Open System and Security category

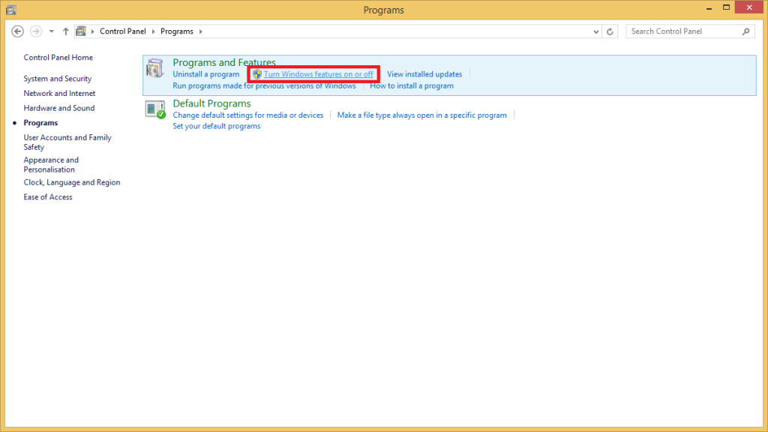[x=57, y=79]
